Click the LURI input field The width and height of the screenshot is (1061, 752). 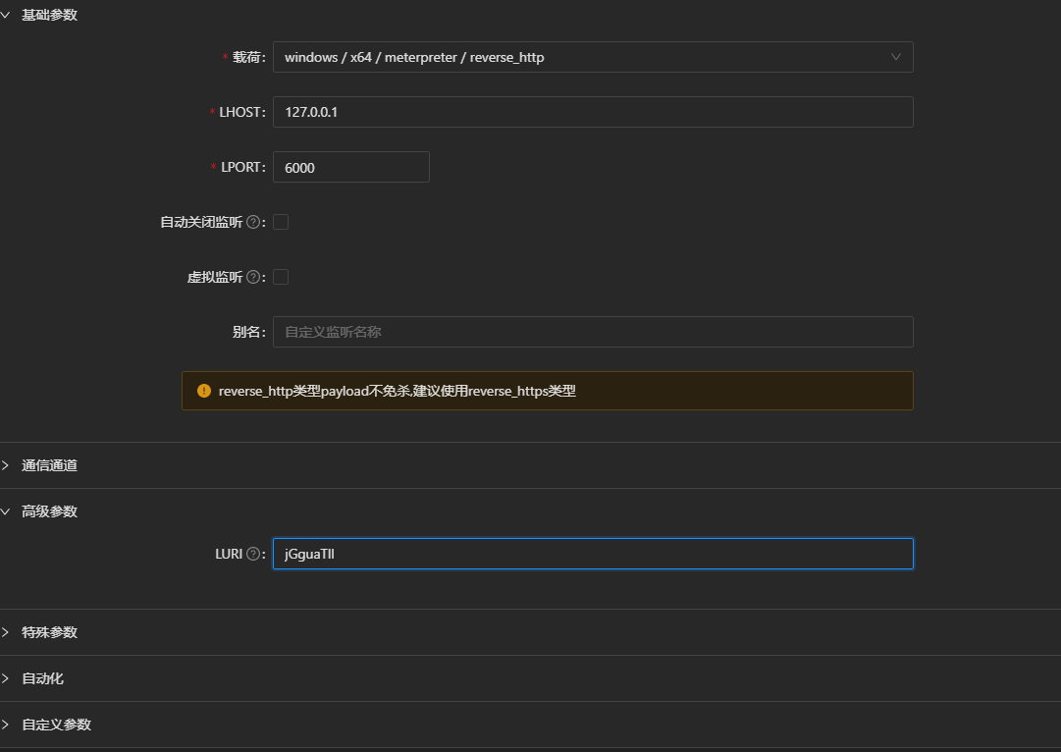pyautogui.click(x=593, y=554)
